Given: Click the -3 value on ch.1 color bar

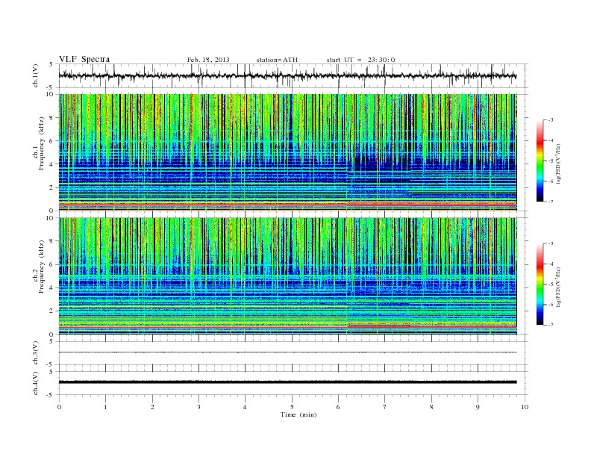Looking at the screenshot, I should click(551, 120).
